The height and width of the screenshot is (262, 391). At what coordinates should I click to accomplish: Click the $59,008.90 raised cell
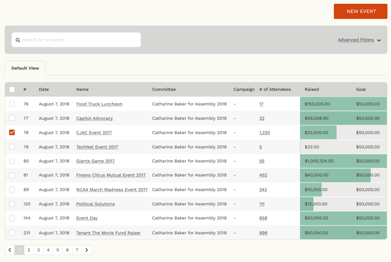[x=316, y=118]
